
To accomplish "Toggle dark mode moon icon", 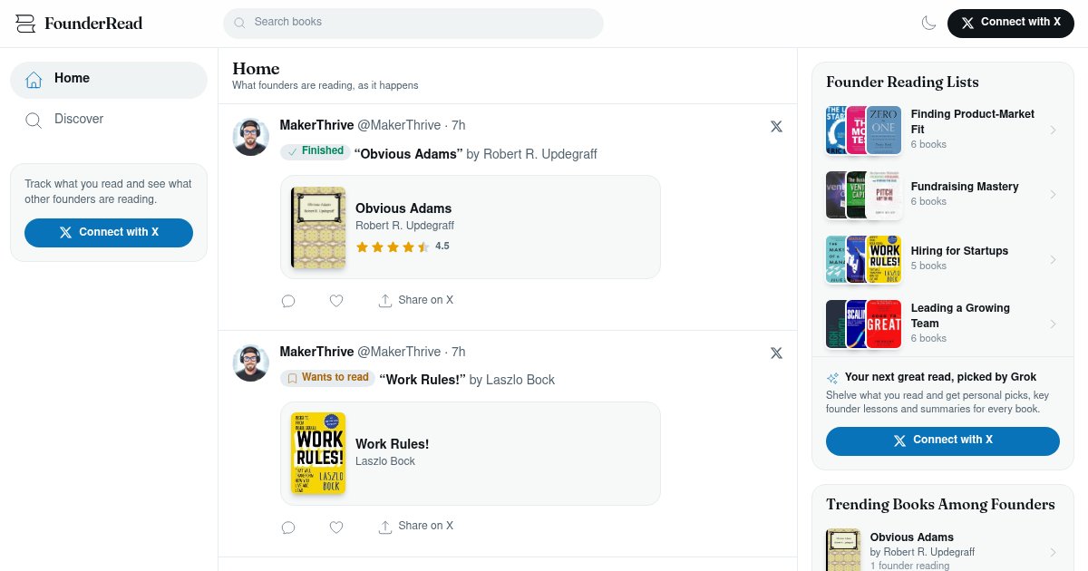I will point(928,24).
